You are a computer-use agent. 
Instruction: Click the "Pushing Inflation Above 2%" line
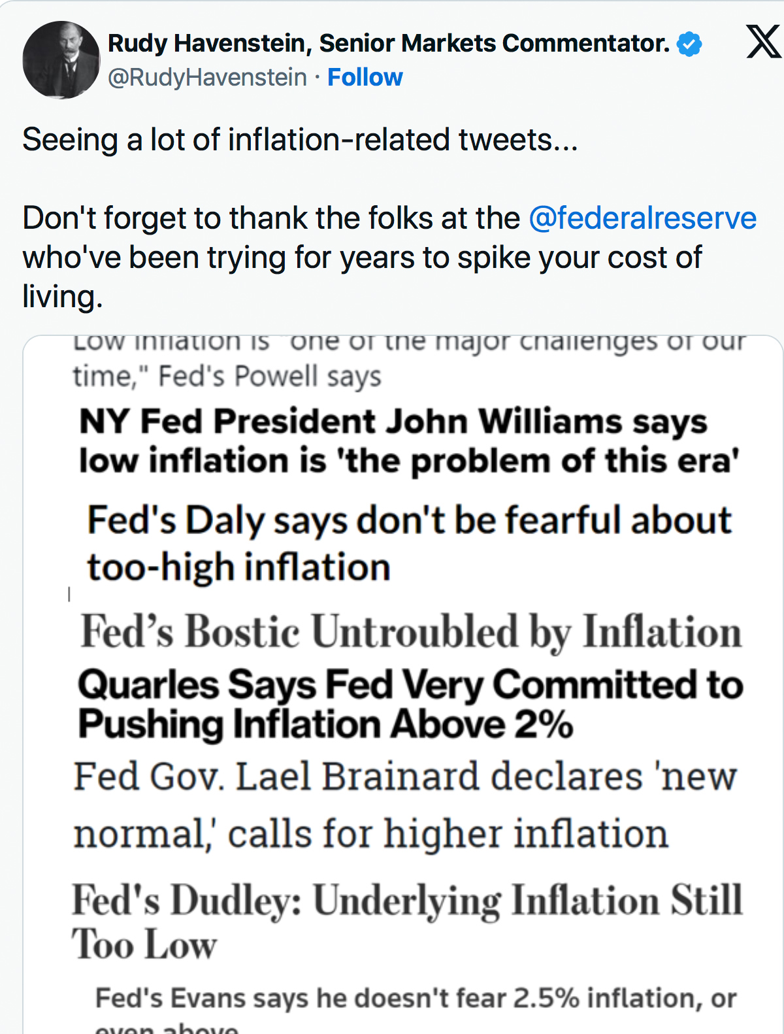tap(325, 724)
